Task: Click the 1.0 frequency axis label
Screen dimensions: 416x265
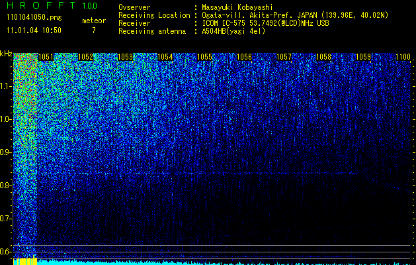Action: click(6, 119)
